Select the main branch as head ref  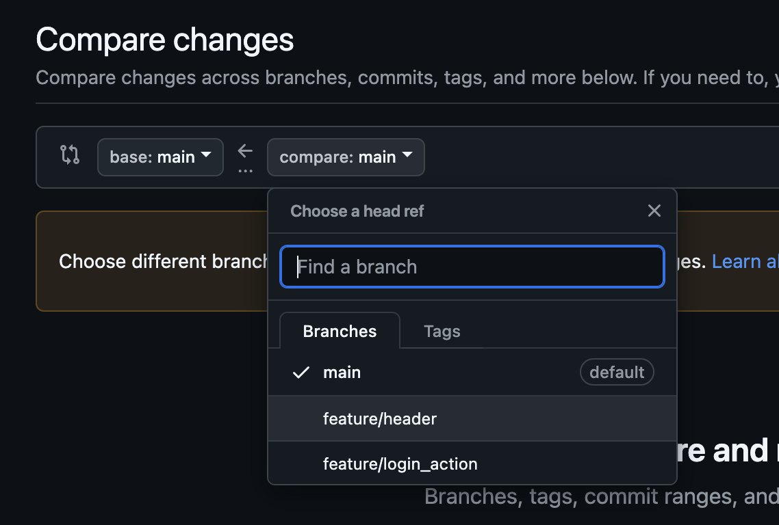tap(472, 372)
